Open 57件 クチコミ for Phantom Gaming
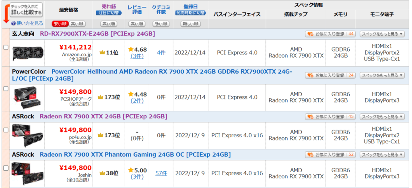412x188 pixels. [161, 173]
